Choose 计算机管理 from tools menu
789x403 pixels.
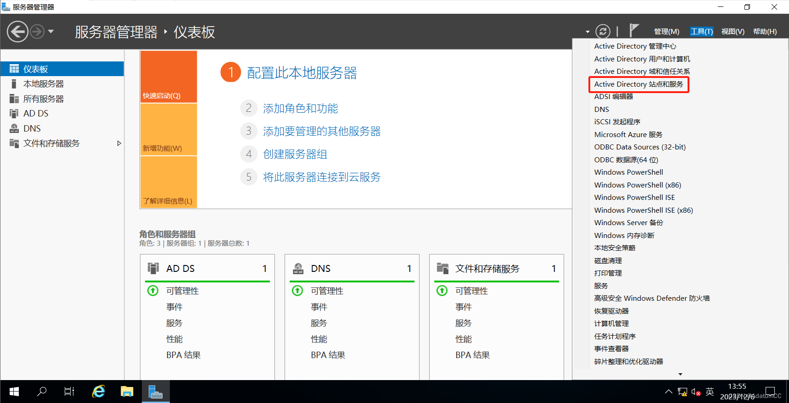pos(611,324)
